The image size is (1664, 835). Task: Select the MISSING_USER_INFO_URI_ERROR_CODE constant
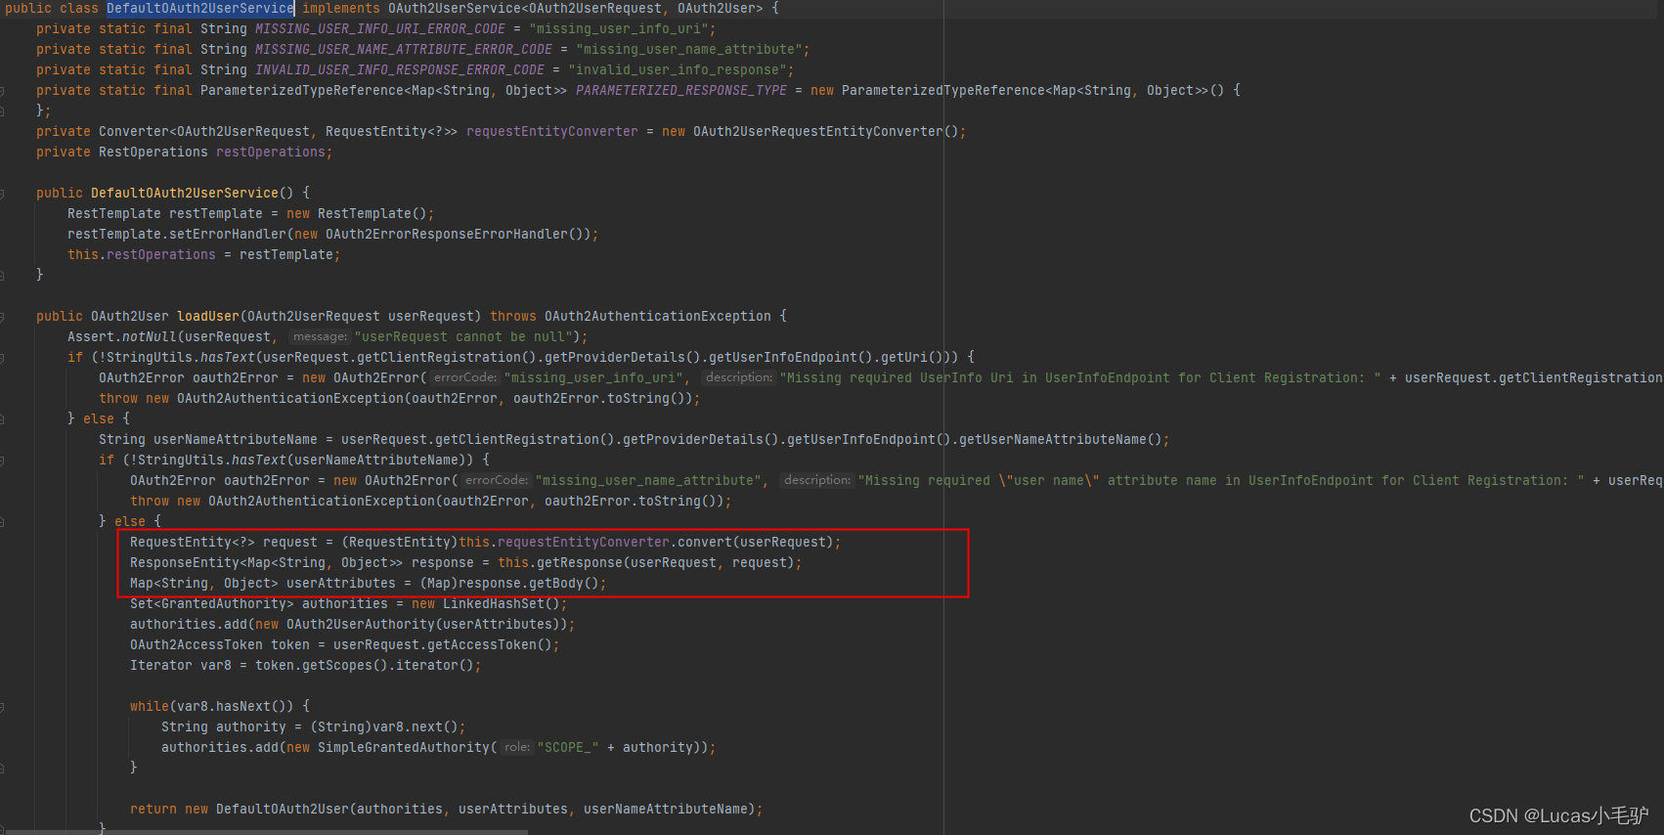pyautogui.click(x=380, y=28)
